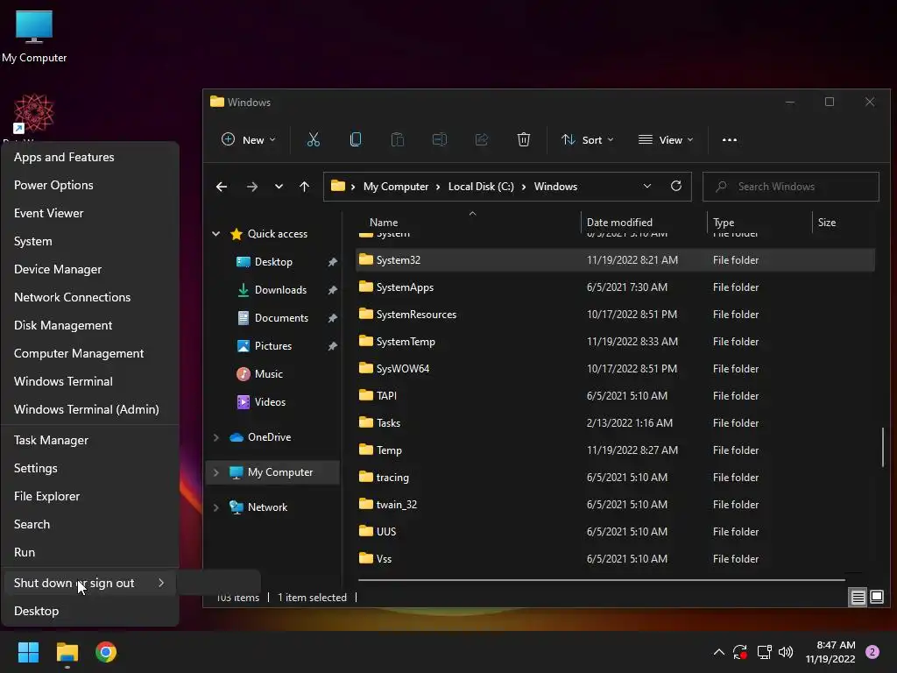Image resolution: width=897 pixels, height=673 pixels.
Task: Open Documents in Quick access
Action: point(273,318)
